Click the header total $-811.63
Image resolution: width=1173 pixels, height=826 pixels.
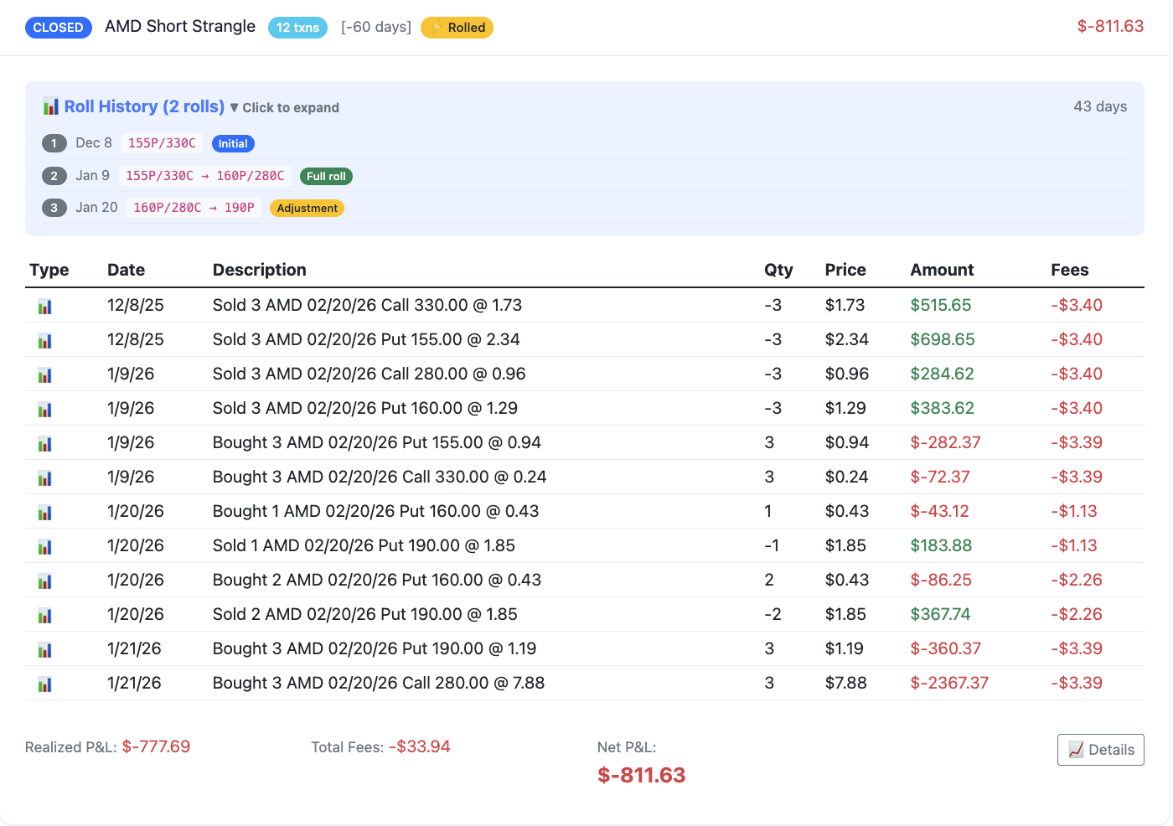[x=1110, y=26]
